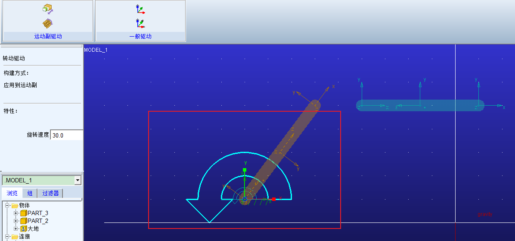
Task: Click the 物体 folder icon
Action: click(15, 206)
